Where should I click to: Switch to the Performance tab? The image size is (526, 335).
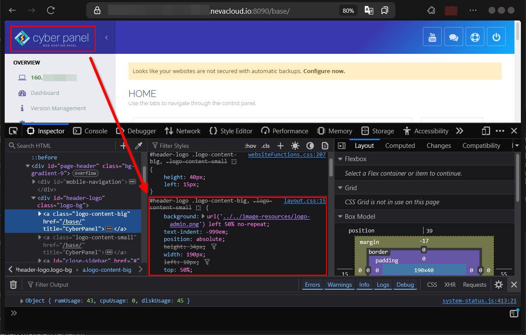click(x=285, y=131)
